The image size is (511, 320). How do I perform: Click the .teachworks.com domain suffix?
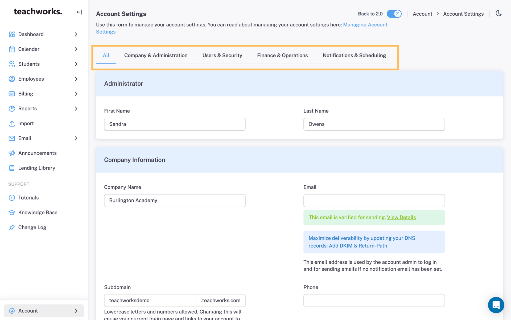pyautogui.click(x=221, y=301)
